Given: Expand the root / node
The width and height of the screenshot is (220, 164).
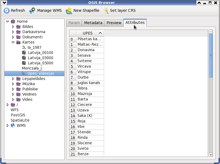Looking at the screenshot, I should (8, 105).
